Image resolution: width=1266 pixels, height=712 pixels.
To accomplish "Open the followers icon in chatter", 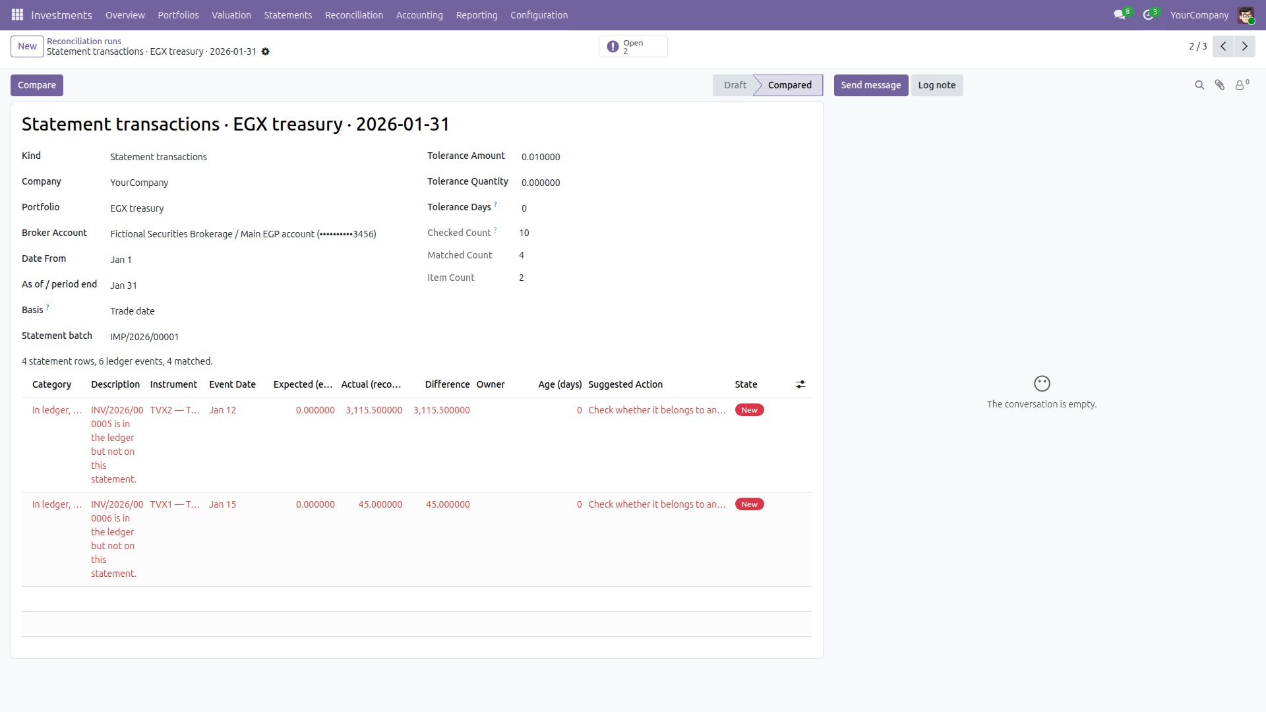I will point(1242,85).
